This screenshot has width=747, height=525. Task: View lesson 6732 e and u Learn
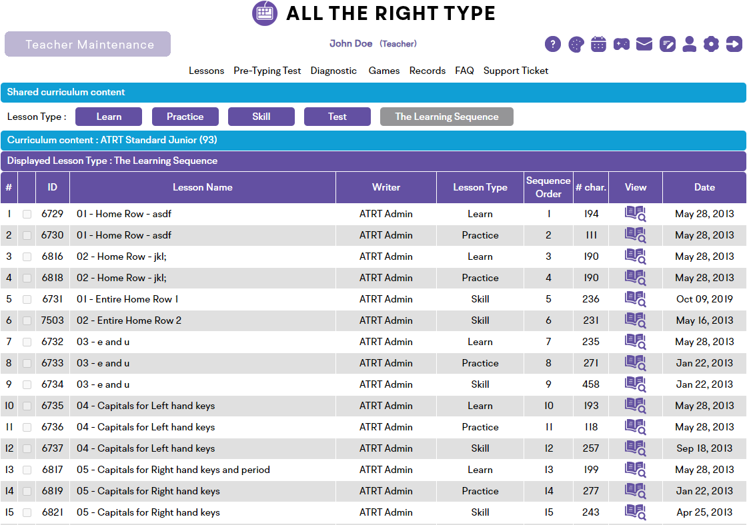(636, 342)
